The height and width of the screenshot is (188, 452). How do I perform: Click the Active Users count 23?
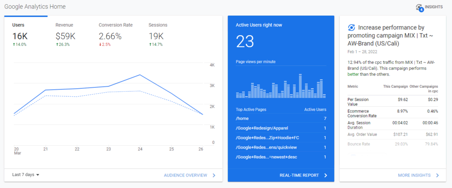(245, 41)
